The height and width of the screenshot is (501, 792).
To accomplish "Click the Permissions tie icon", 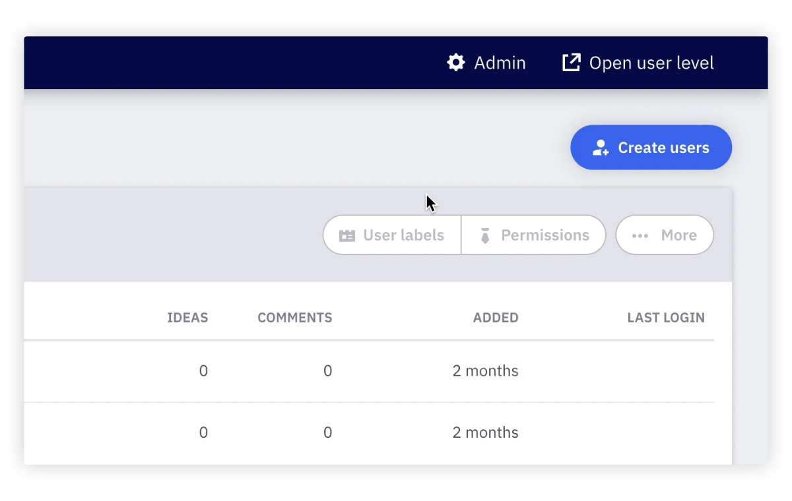I will pos(485,235).
